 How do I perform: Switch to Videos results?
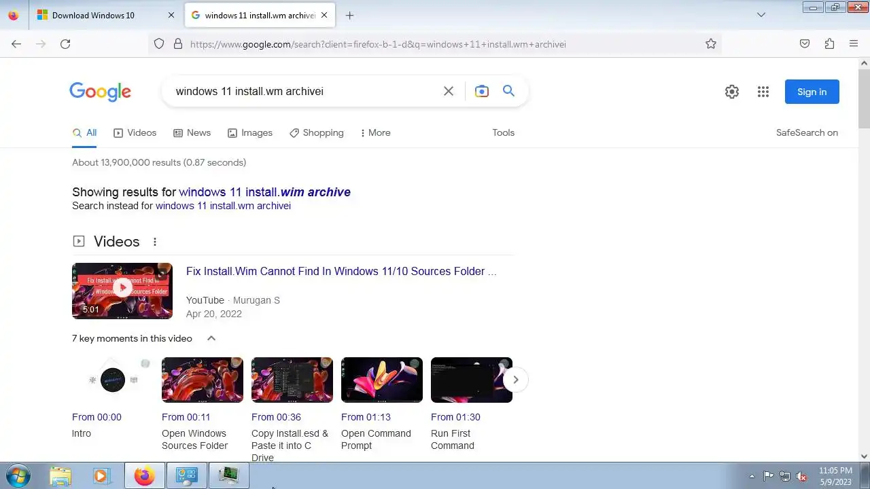[x=135, y=133]
